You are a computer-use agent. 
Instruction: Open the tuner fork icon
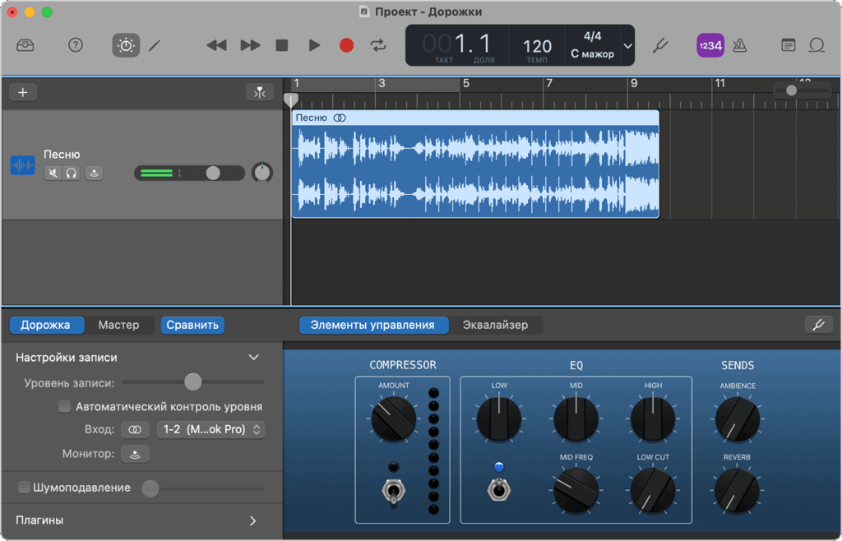tap(660, 45)
